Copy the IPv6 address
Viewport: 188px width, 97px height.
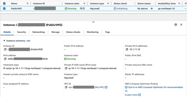(5, 59)
